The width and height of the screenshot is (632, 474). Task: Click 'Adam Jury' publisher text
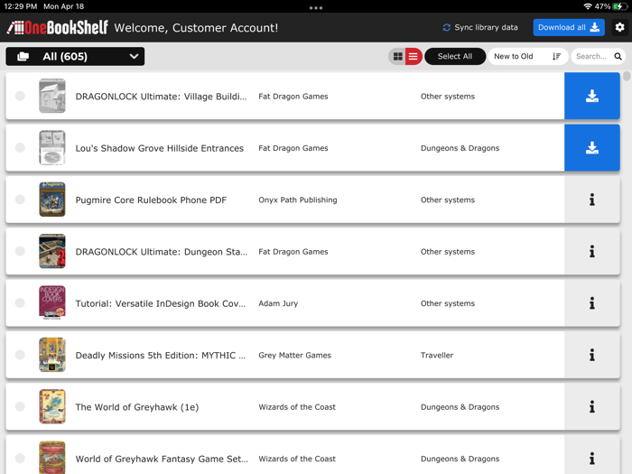click(x=278, y=303)
